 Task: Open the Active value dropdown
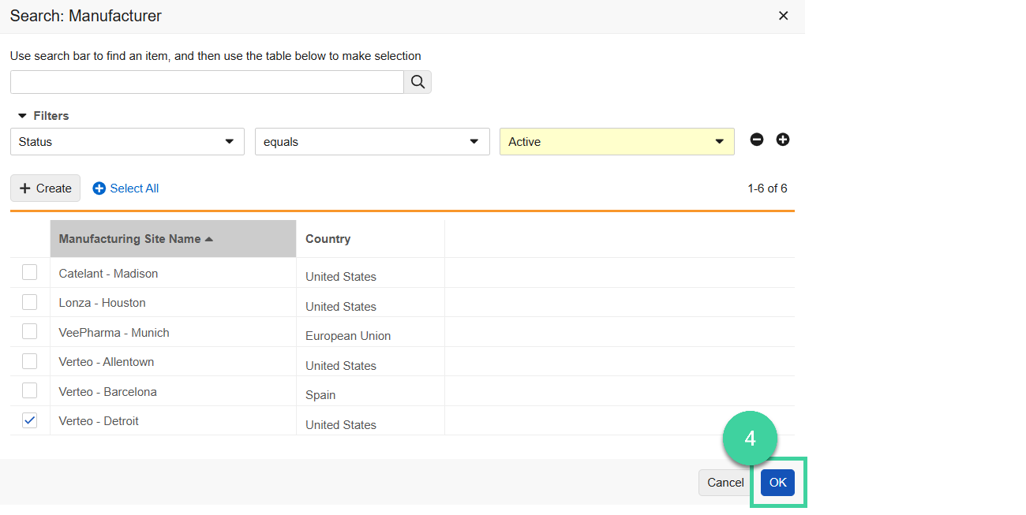(617, 142)
